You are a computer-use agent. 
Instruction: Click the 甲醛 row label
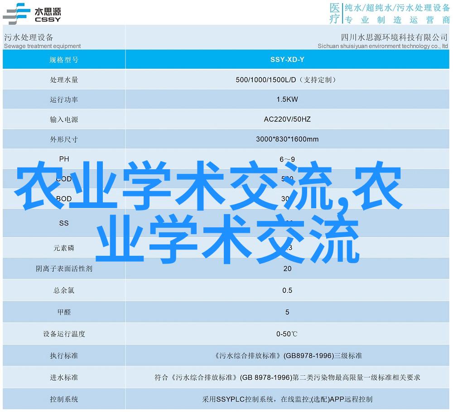pos(64,312)
